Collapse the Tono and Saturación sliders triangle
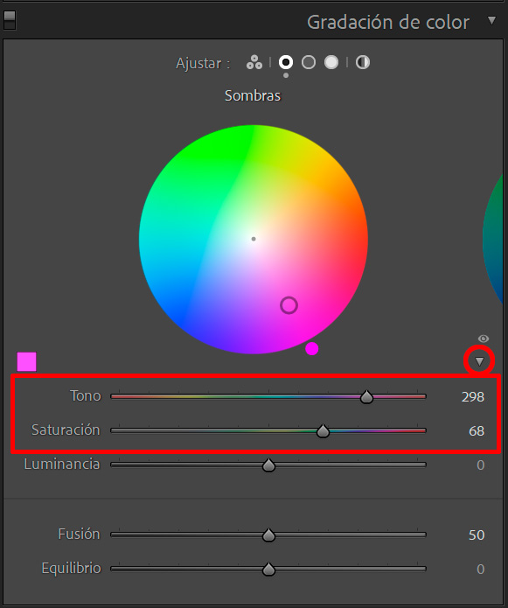Image resolution: width=508 pixels, height=608 pixels. coord(479,361)
